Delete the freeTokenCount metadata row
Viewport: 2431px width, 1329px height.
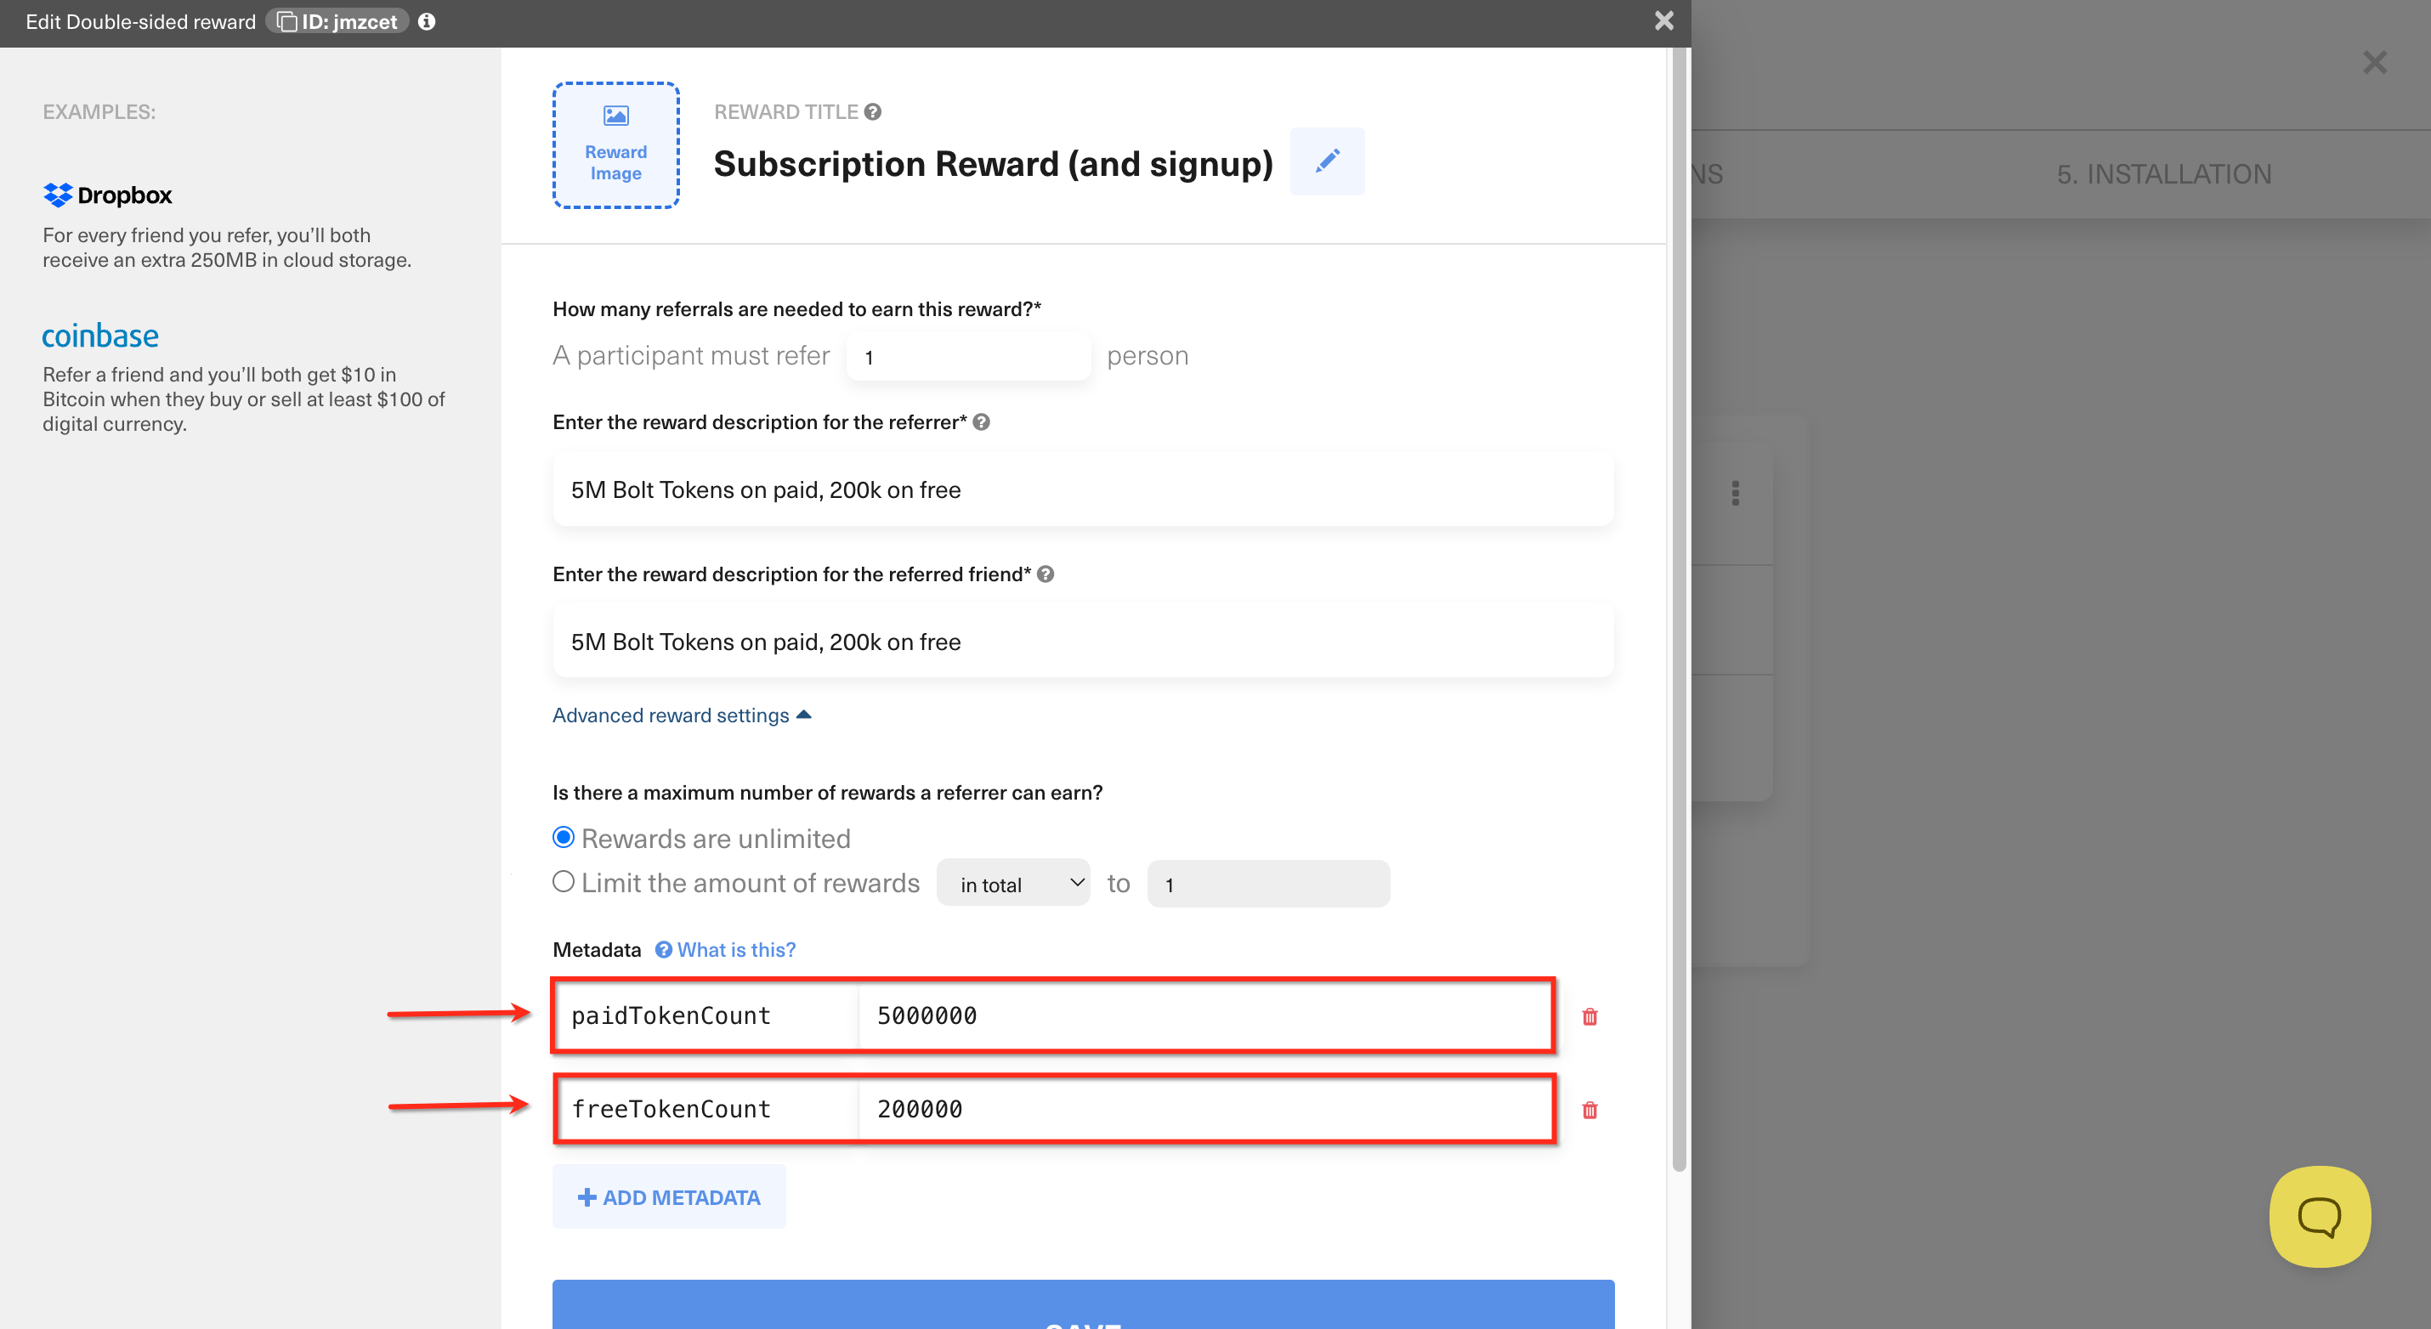[1589, 1110]
